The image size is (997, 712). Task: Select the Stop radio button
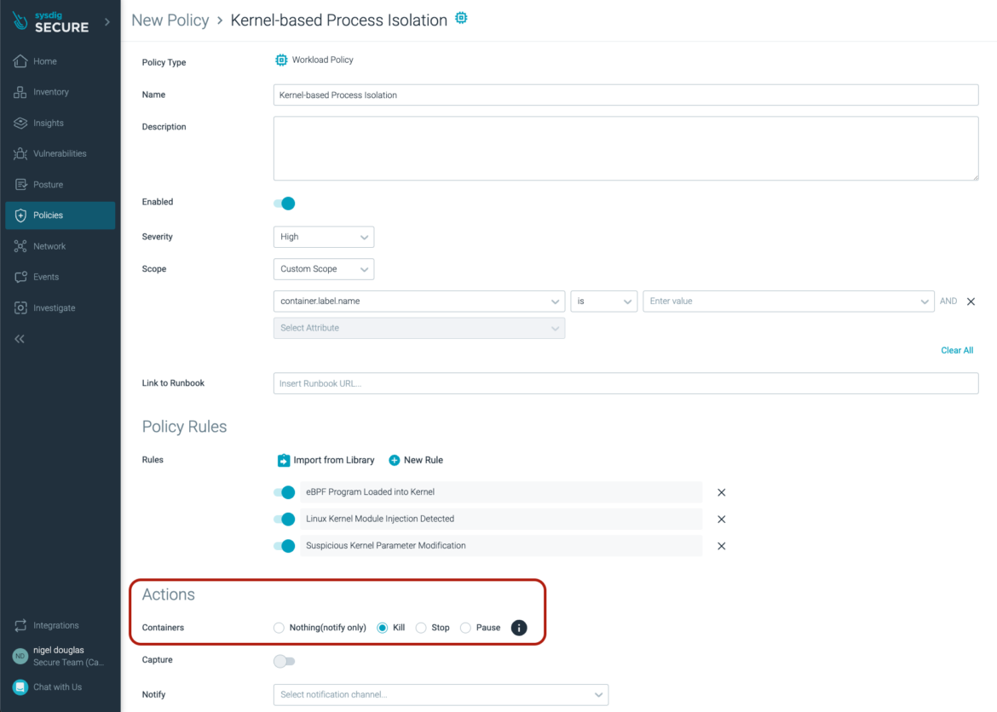point(420,628)
